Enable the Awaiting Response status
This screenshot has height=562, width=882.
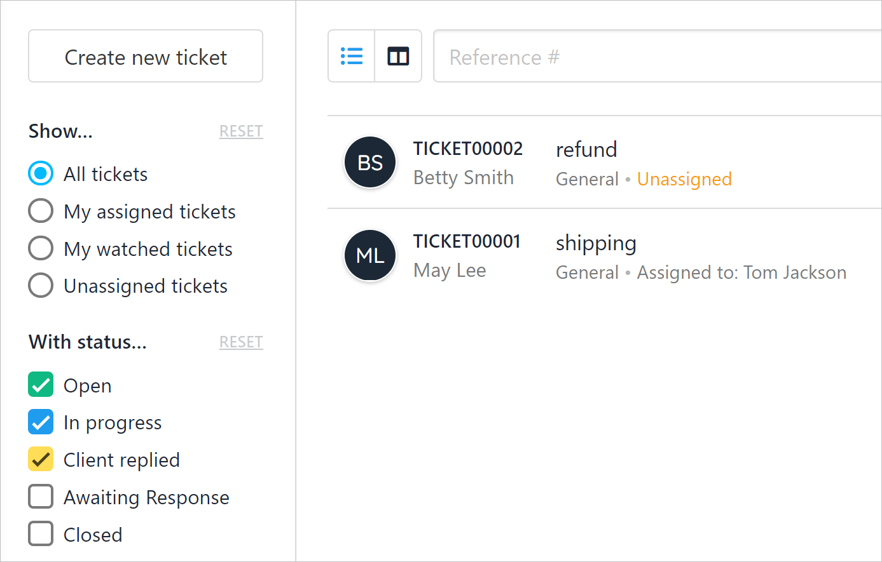(x=41, y=497)
